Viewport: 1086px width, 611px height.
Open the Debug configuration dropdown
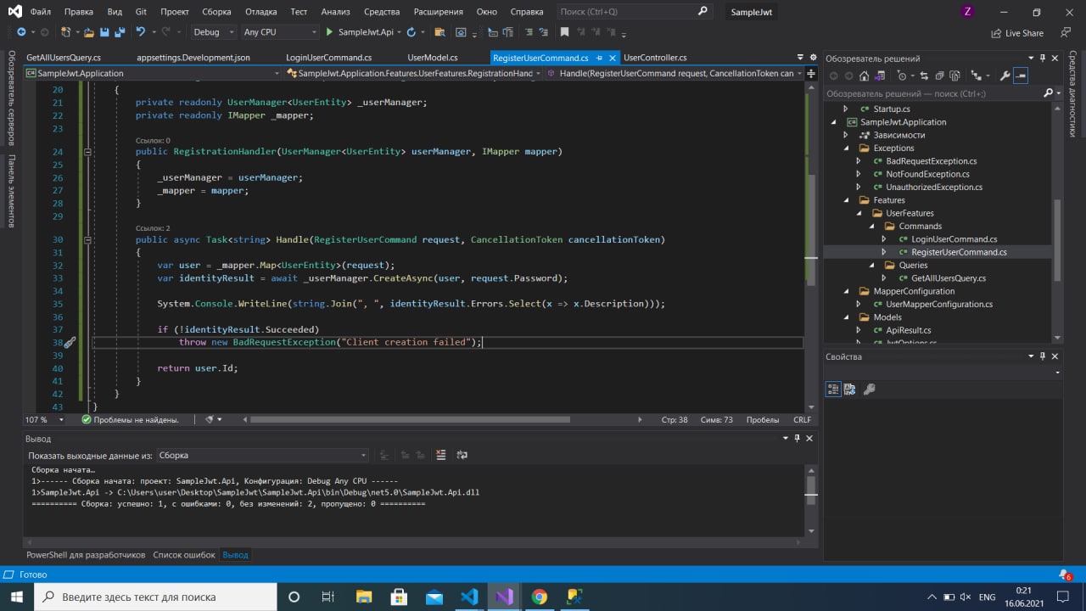pos(214,32)
